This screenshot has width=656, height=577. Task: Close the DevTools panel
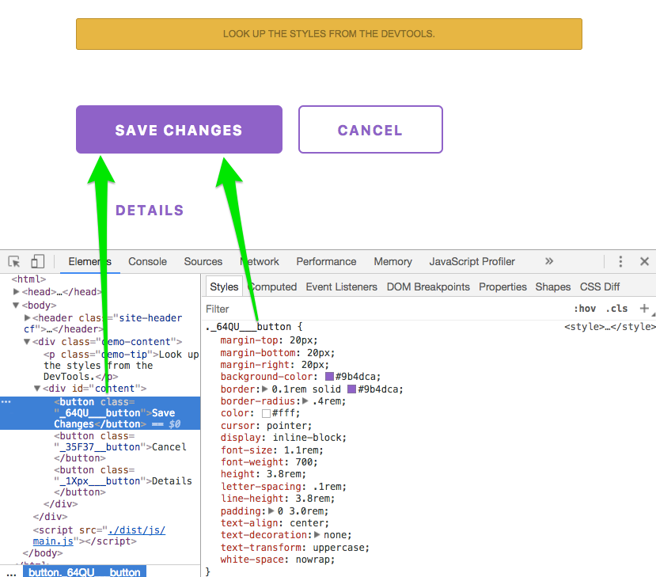coord(644,261)
